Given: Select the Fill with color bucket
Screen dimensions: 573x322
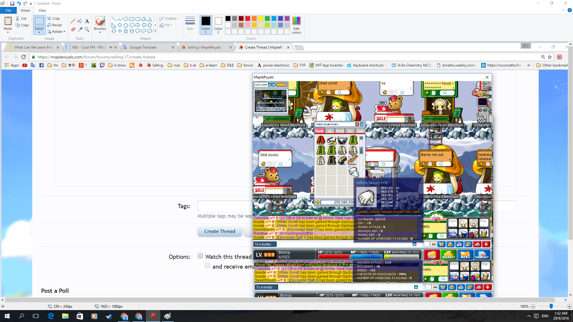Looking at the screenshot, I should pyautogui.click(x=80, y=21).
